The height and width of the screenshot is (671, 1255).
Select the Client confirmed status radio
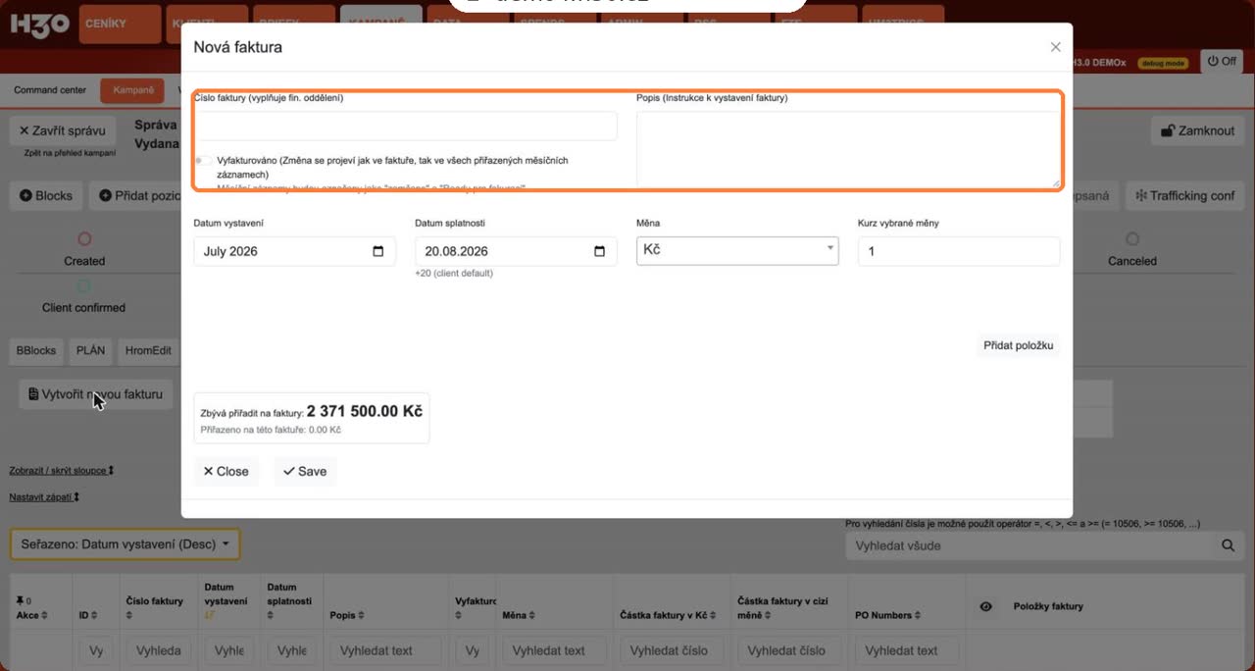84,286
